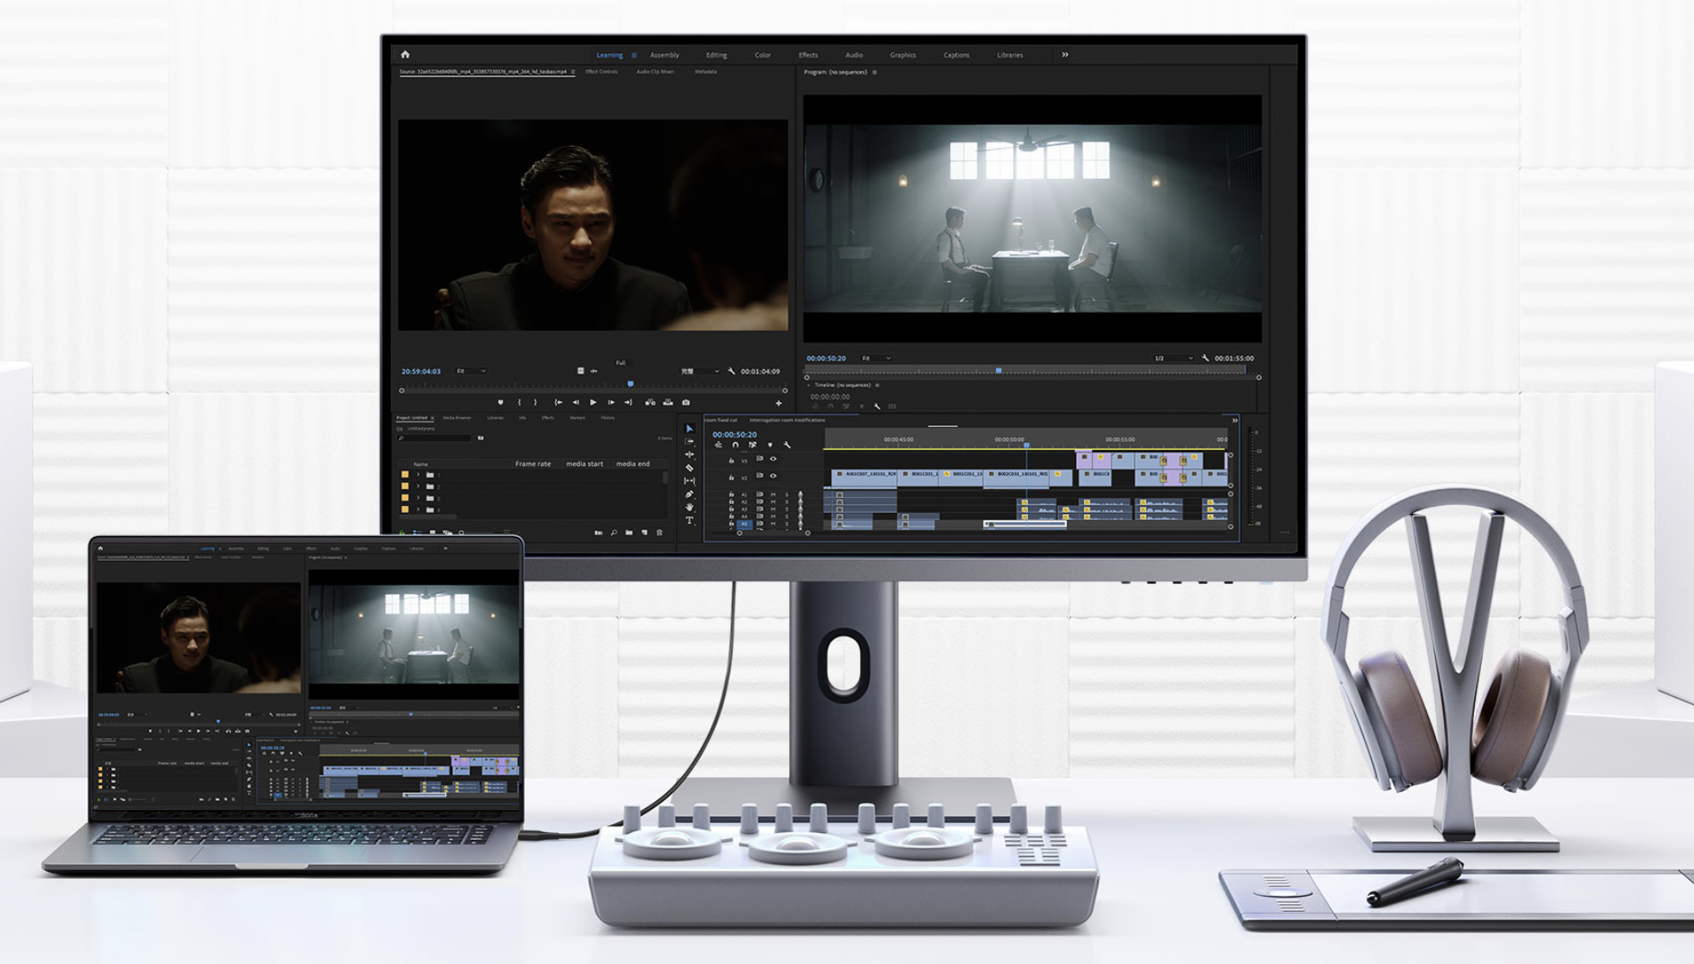Click New Bin icon in Project panel
1694x964 pixels.
click(629, 533)
